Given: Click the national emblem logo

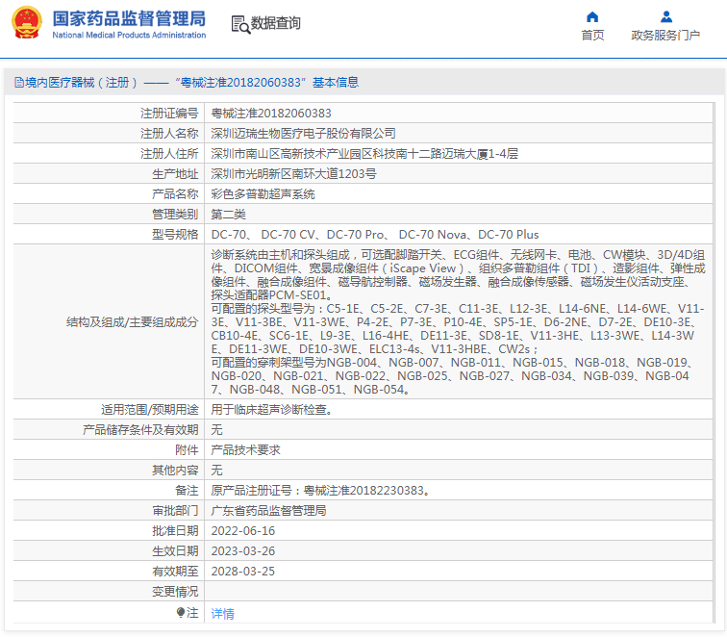Looking at the screenshot, I should coord(26,22).
